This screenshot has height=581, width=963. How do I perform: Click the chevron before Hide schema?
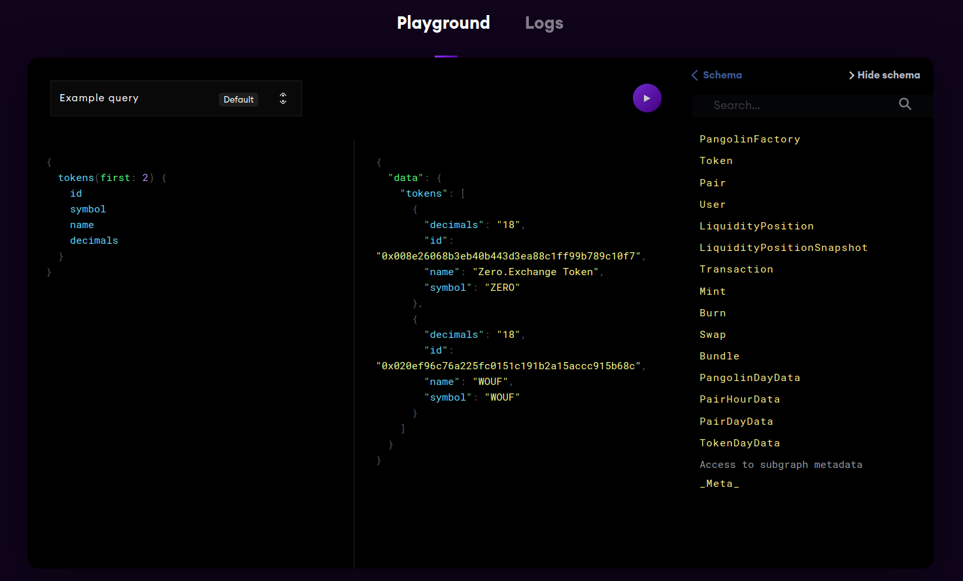(851, 75)
